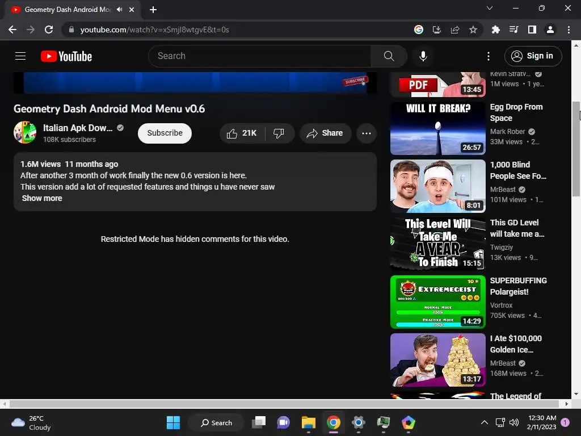Show hidden system tray icons

point(484,422)
